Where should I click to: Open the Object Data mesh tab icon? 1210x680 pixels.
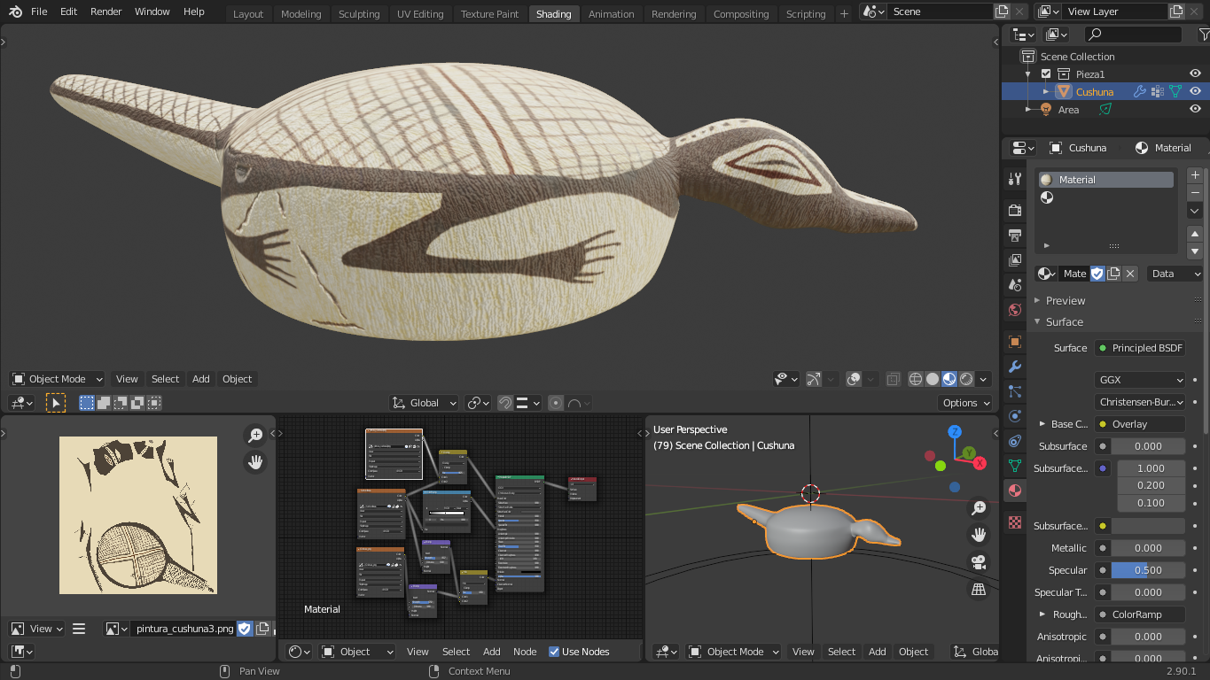point(1015,466)
